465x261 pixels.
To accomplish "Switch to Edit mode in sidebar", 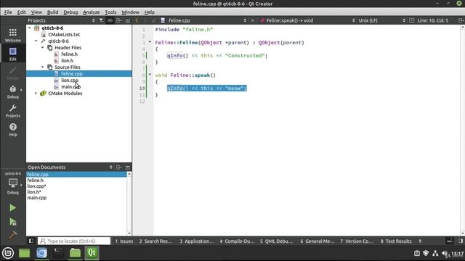I will tap(13, 54).
